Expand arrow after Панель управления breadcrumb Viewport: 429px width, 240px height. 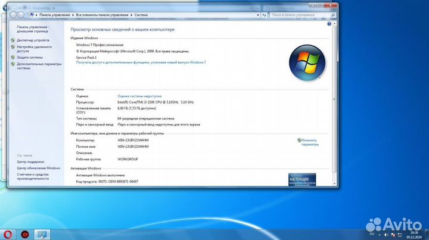pos(73,15)
